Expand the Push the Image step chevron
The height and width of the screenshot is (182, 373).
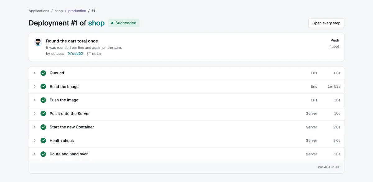coord(35,100)
